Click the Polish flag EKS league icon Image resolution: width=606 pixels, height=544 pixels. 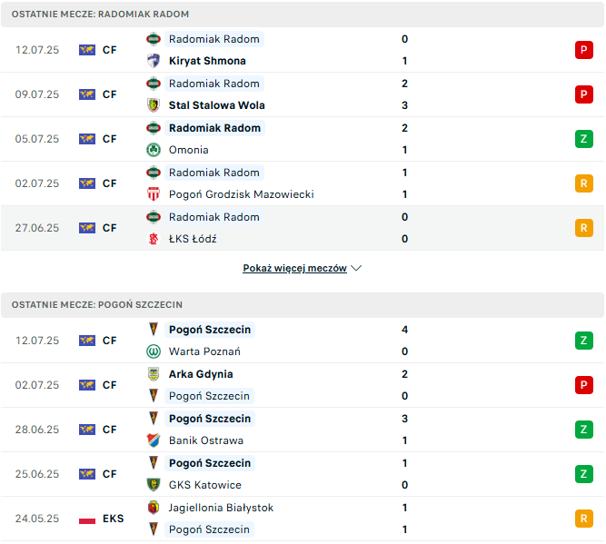tap(87, 519)
